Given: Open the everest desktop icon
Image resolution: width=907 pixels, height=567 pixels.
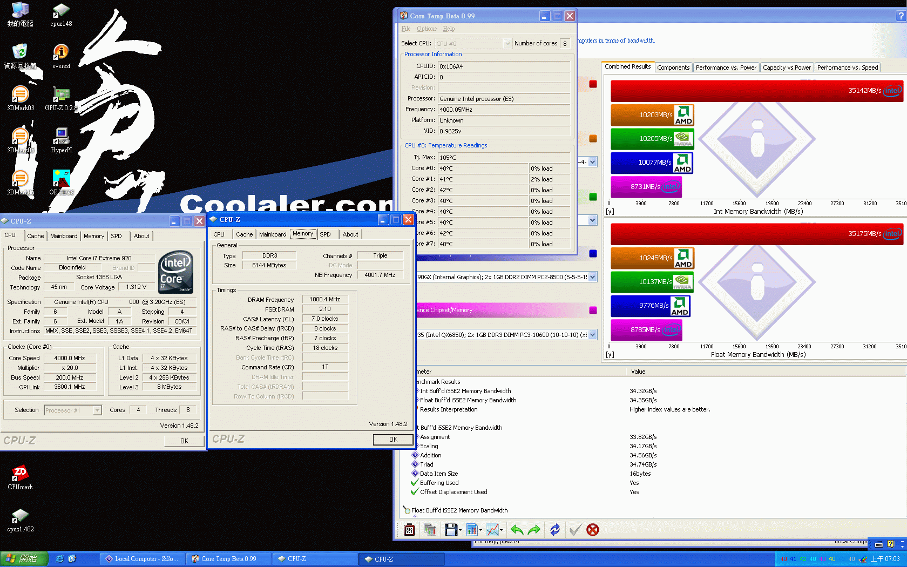Looking at the screenshot, I should point(61,56).
